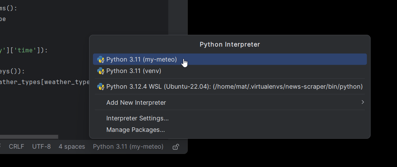Viewport: 397px width, 167px height.
Task: Choose Python 3.12.4 WSL news-scraper interpreter
Action: (234, 86)
